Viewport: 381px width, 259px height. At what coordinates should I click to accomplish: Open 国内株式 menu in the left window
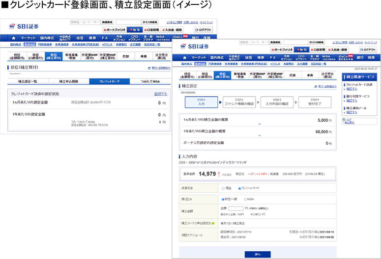[x=47, y=38]
